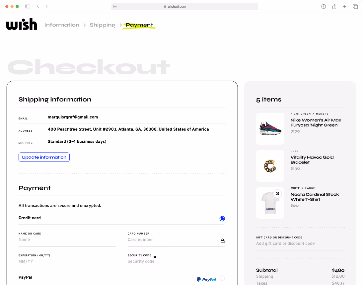Viewport: 363px width, 285px height.
Task: Click the $130 price
Action: [295, 169]
